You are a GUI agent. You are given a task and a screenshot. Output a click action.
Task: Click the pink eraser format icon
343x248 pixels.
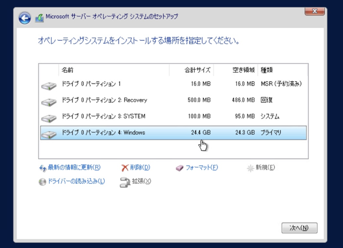(179, 168)
